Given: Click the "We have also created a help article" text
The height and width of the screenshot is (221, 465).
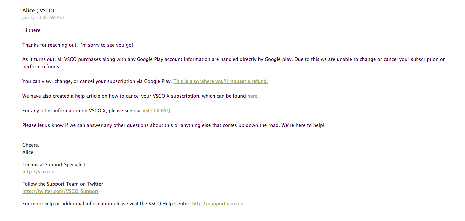Looking at the screenshot, I should (134, 96).
